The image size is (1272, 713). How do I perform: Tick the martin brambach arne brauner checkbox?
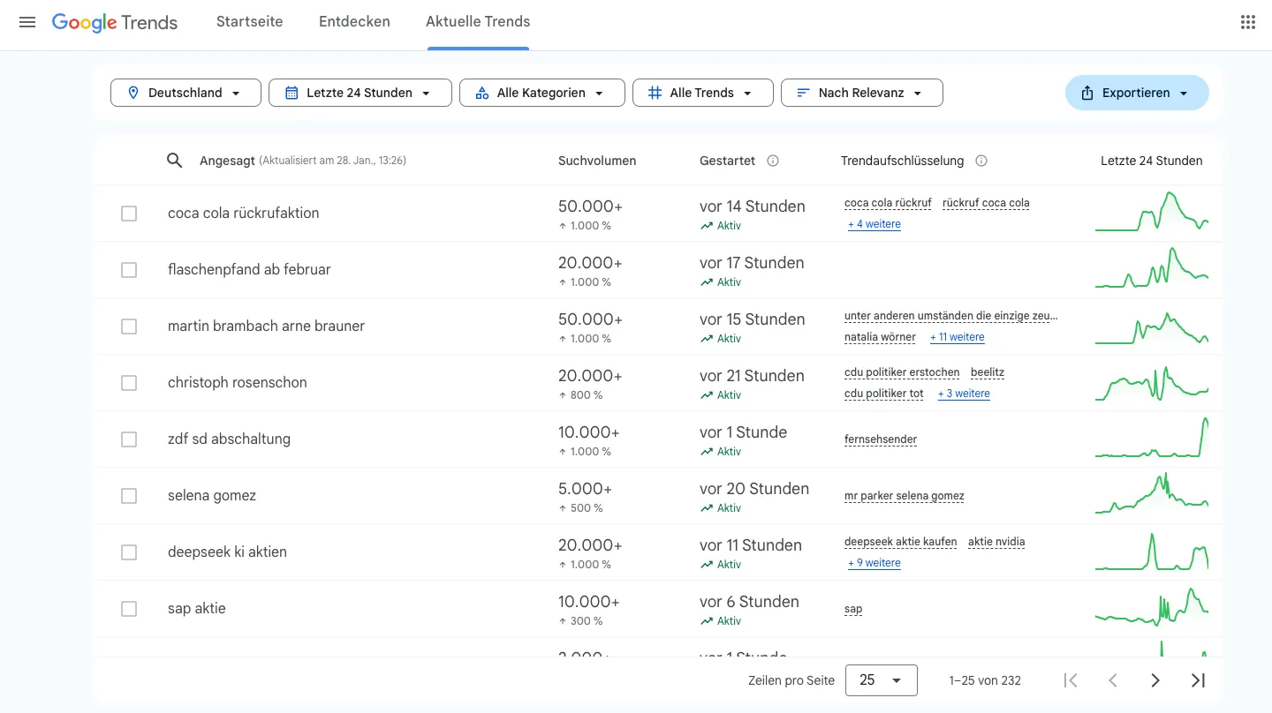tap(129, 326)
